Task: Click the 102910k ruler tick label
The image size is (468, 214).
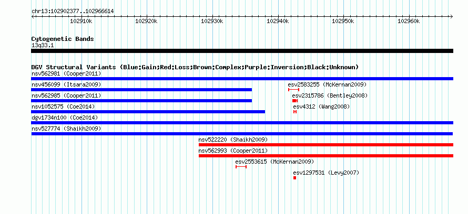Action: click(81, 21)
